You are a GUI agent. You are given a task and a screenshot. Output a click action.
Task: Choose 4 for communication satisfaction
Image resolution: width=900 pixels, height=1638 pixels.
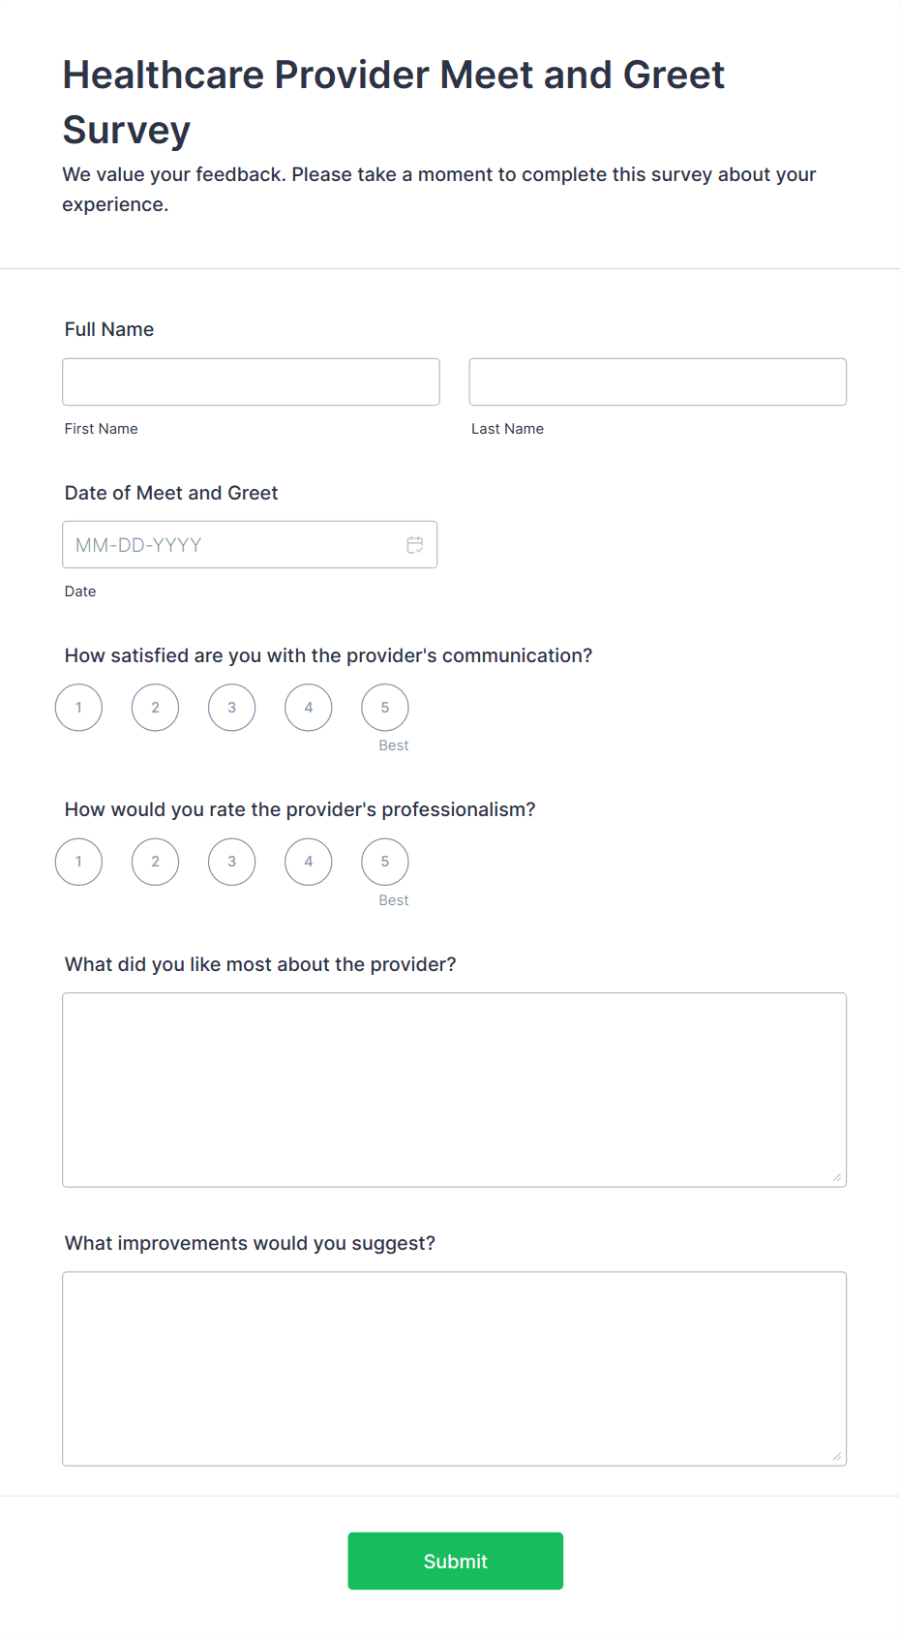[x=309, y=708]
